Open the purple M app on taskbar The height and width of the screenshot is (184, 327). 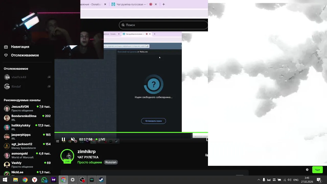54,180
